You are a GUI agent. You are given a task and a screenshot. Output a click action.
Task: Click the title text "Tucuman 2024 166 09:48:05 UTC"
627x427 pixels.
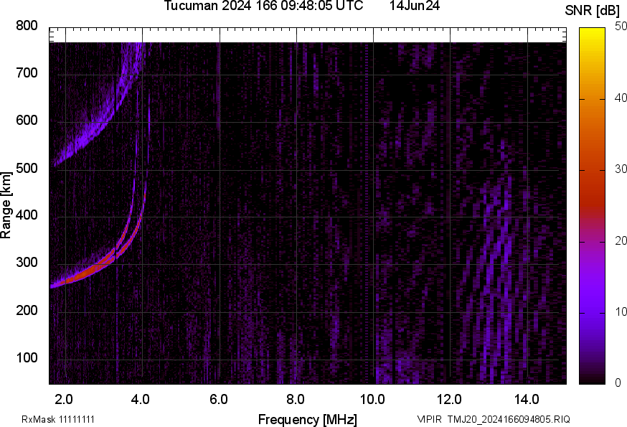click(263, 6)
